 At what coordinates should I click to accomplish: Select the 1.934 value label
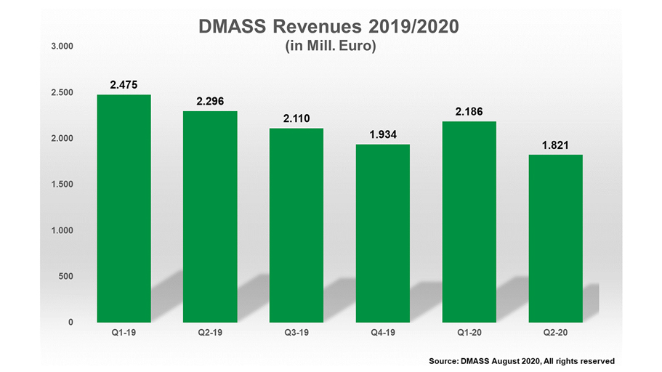tap(382, 134)
